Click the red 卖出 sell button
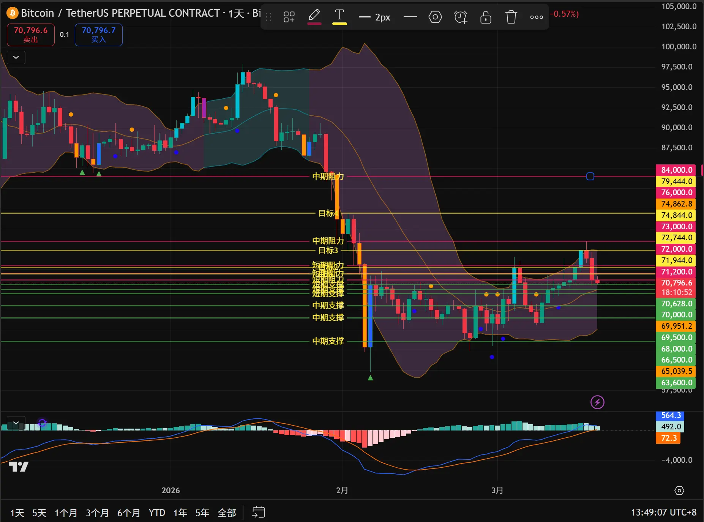 tap(31, 35)
